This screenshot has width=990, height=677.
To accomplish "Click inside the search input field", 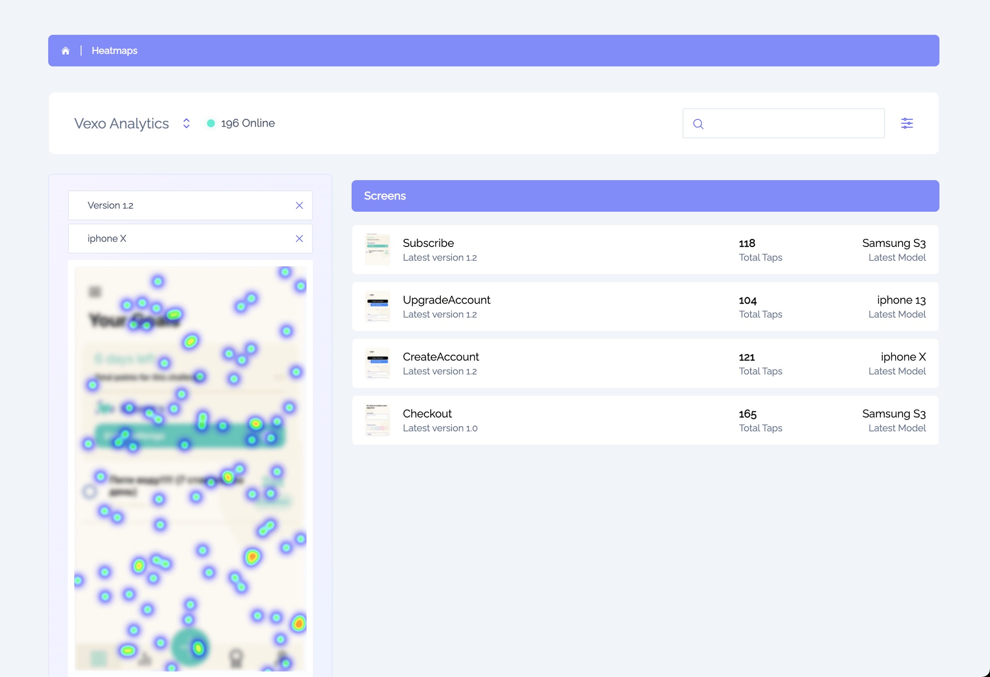I will coord(783,123).
